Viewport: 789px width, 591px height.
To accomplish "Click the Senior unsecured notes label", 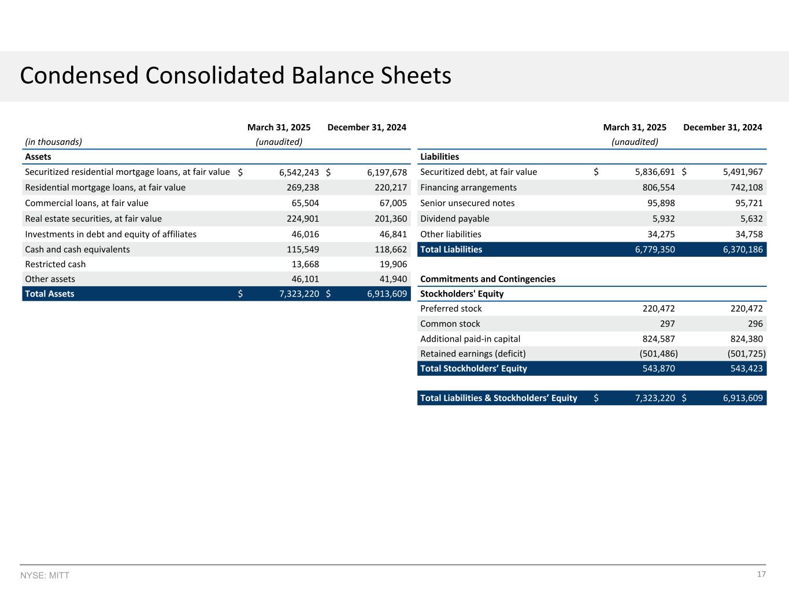I will (467, 203).
